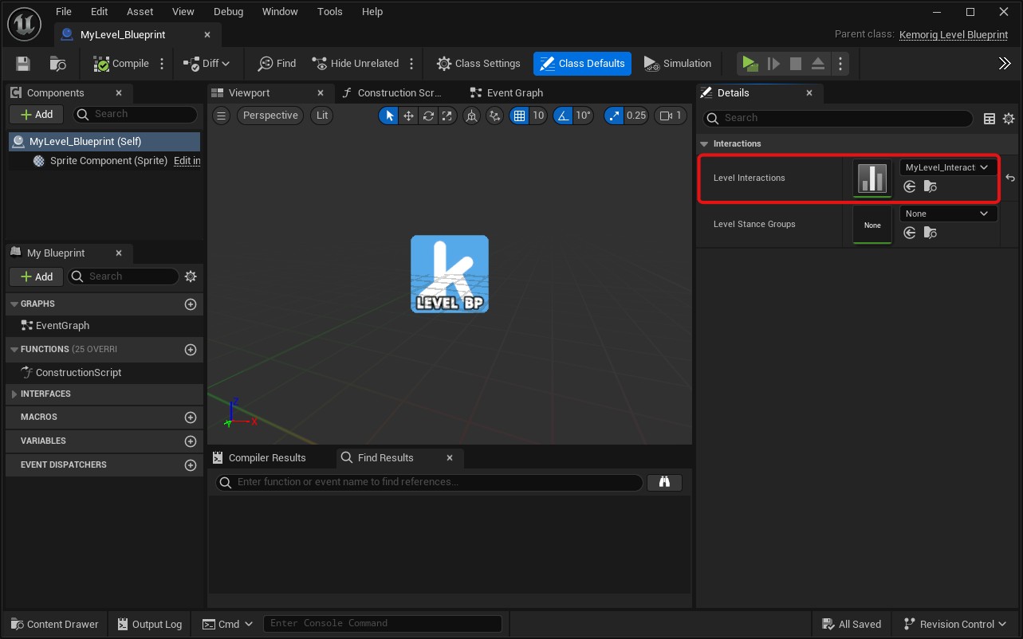Open the Level Interactions asset dropdown
This screenshot has height=639, width=1023.
(947, 167)
